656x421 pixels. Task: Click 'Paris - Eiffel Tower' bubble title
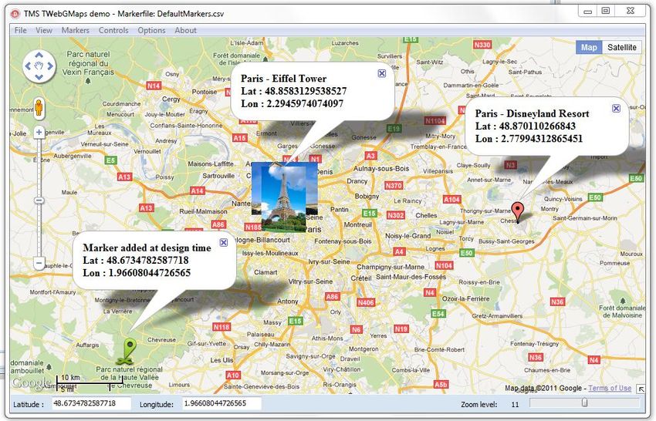pos(284,79)
